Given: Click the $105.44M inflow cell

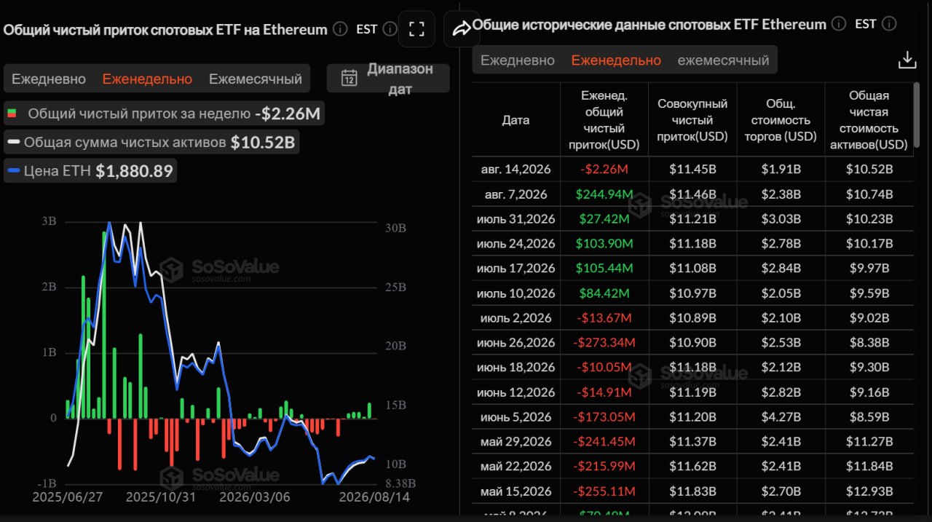Looking at the screenshot, I should (x=604, y=269).
